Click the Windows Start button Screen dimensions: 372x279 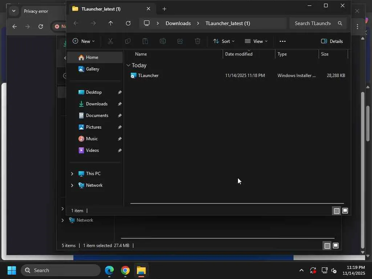12,270
